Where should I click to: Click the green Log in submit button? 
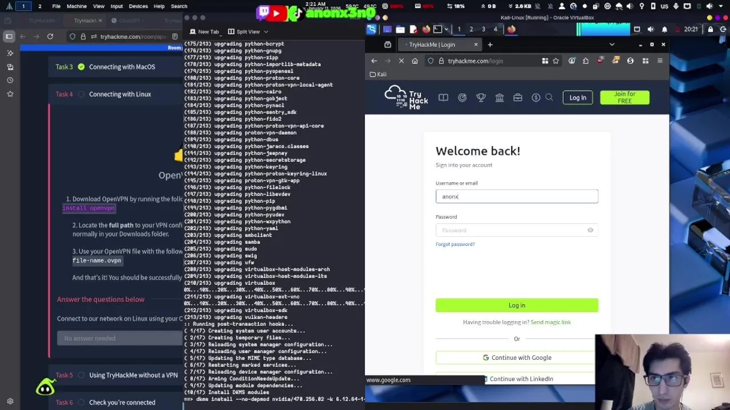[x=517, y=305]
